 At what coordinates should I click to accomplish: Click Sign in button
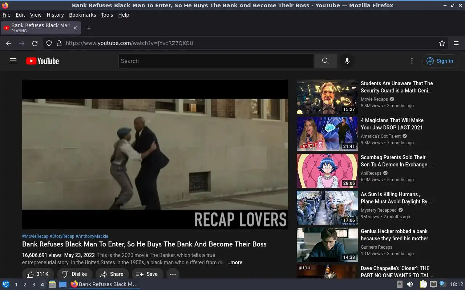[x=440, y=61]
